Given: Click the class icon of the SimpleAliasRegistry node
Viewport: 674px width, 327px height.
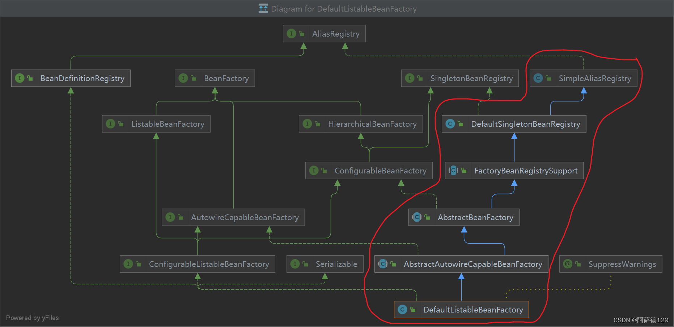Looking at the screenshot, I should click(x=538, y=78).
